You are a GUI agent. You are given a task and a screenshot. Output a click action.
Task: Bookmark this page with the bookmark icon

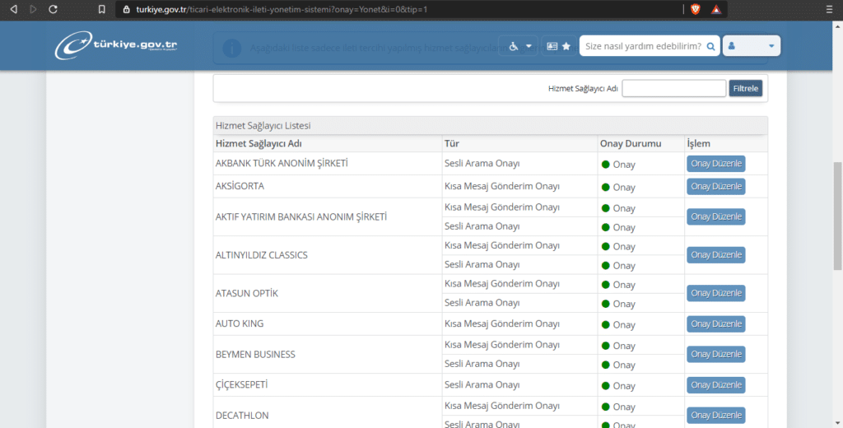pyautogui.click(x=101, y=9)
